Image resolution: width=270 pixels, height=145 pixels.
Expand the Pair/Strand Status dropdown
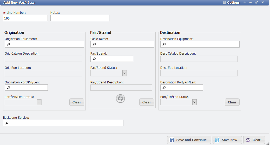[124, 73]
